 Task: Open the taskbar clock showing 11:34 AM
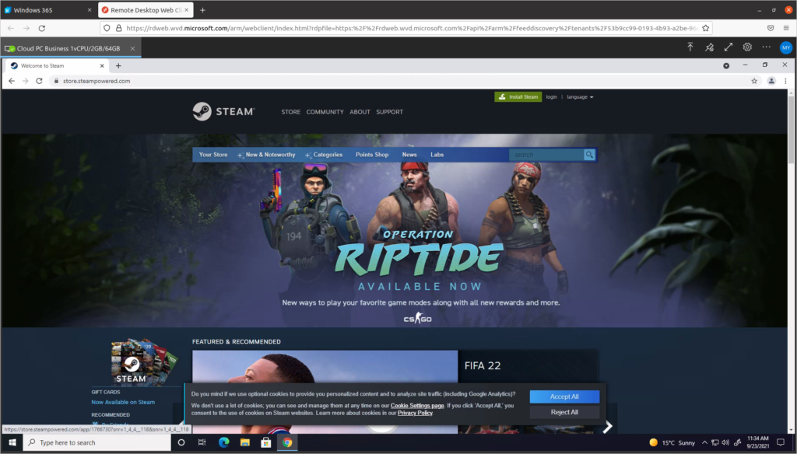click(x=758, y=442)
